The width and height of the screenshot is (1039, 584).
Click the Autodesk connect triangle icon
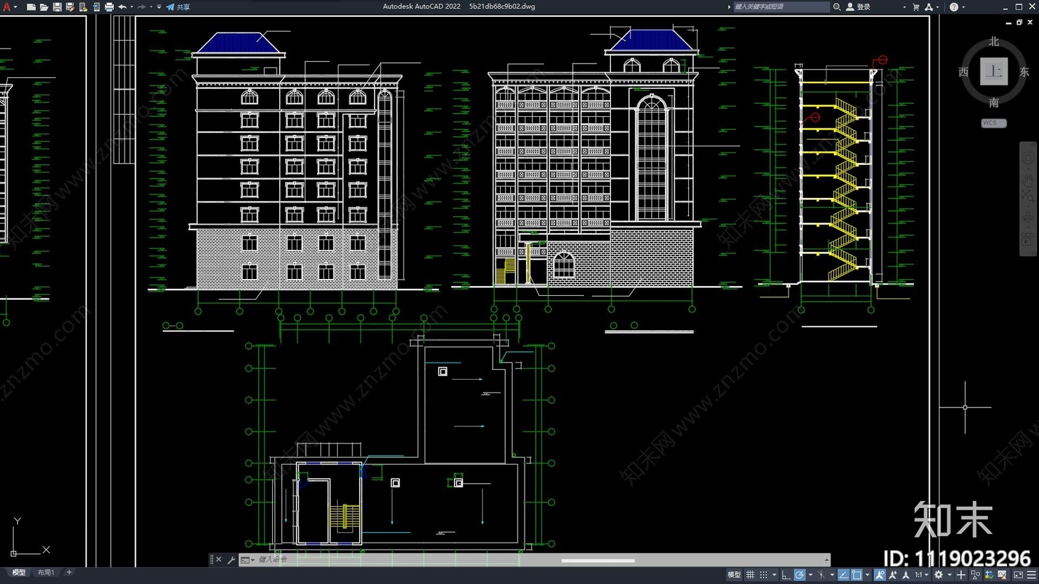(x=929, y=6)
